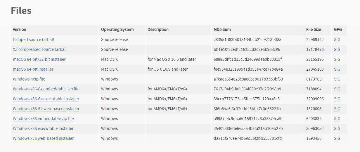Click SIG for Windows x86 executable installer
The image size is (360, 152).
pyautogui.click(x=337, y=128)
